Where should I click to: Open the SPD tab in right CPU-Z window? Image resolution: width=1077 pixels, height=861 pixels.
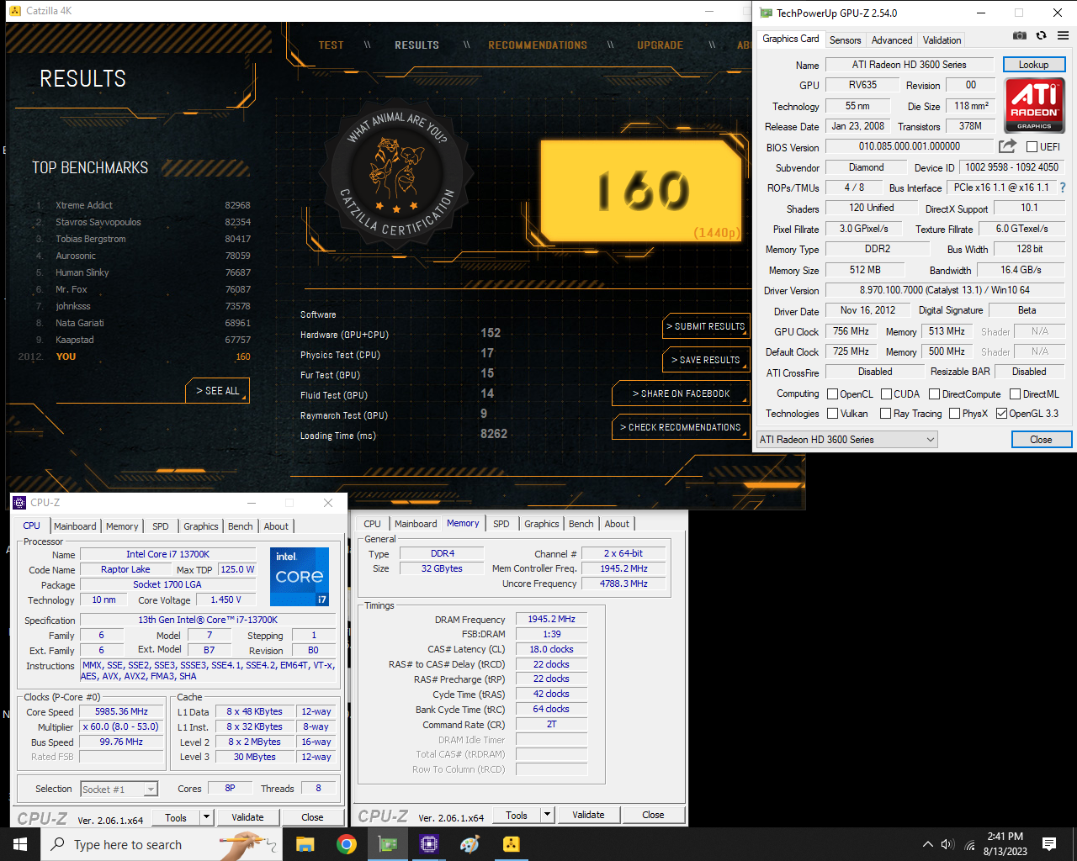point(501,524)
